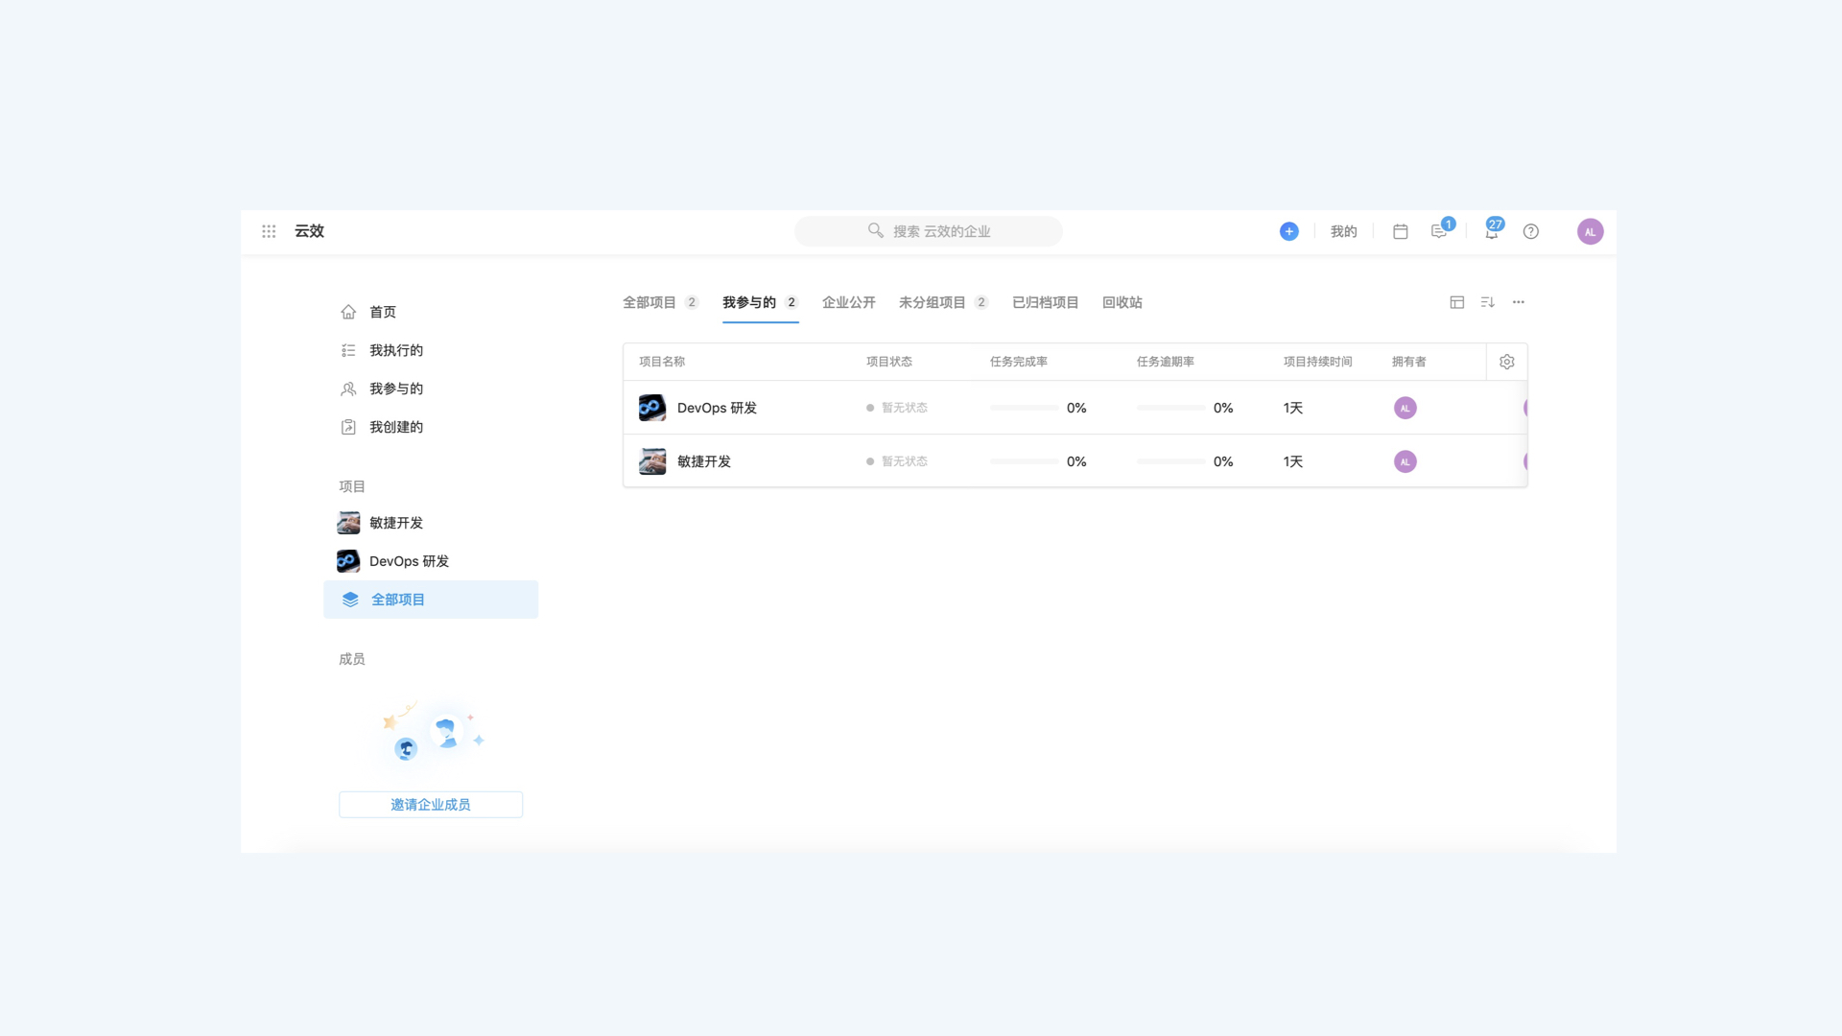Open the 敏捷开发 project name in the table
Screen dimensions: 1842x1036
(x=704, y=461)
